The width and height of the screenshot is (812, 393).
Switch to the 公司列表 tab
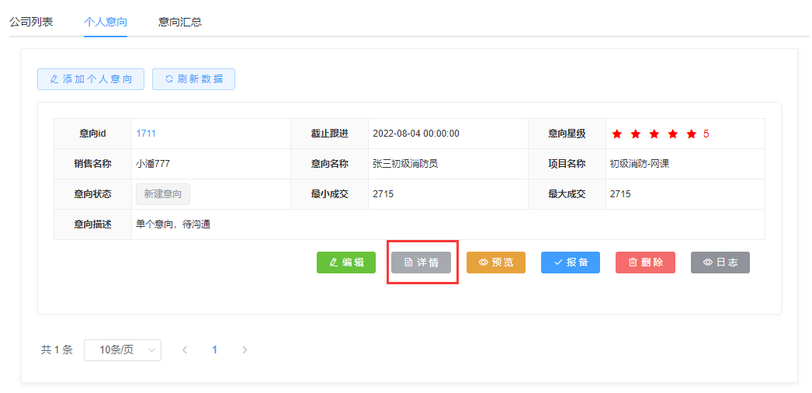[x=31, y=22]
